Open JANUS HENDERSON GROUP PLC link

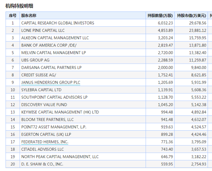pos(51,82)
